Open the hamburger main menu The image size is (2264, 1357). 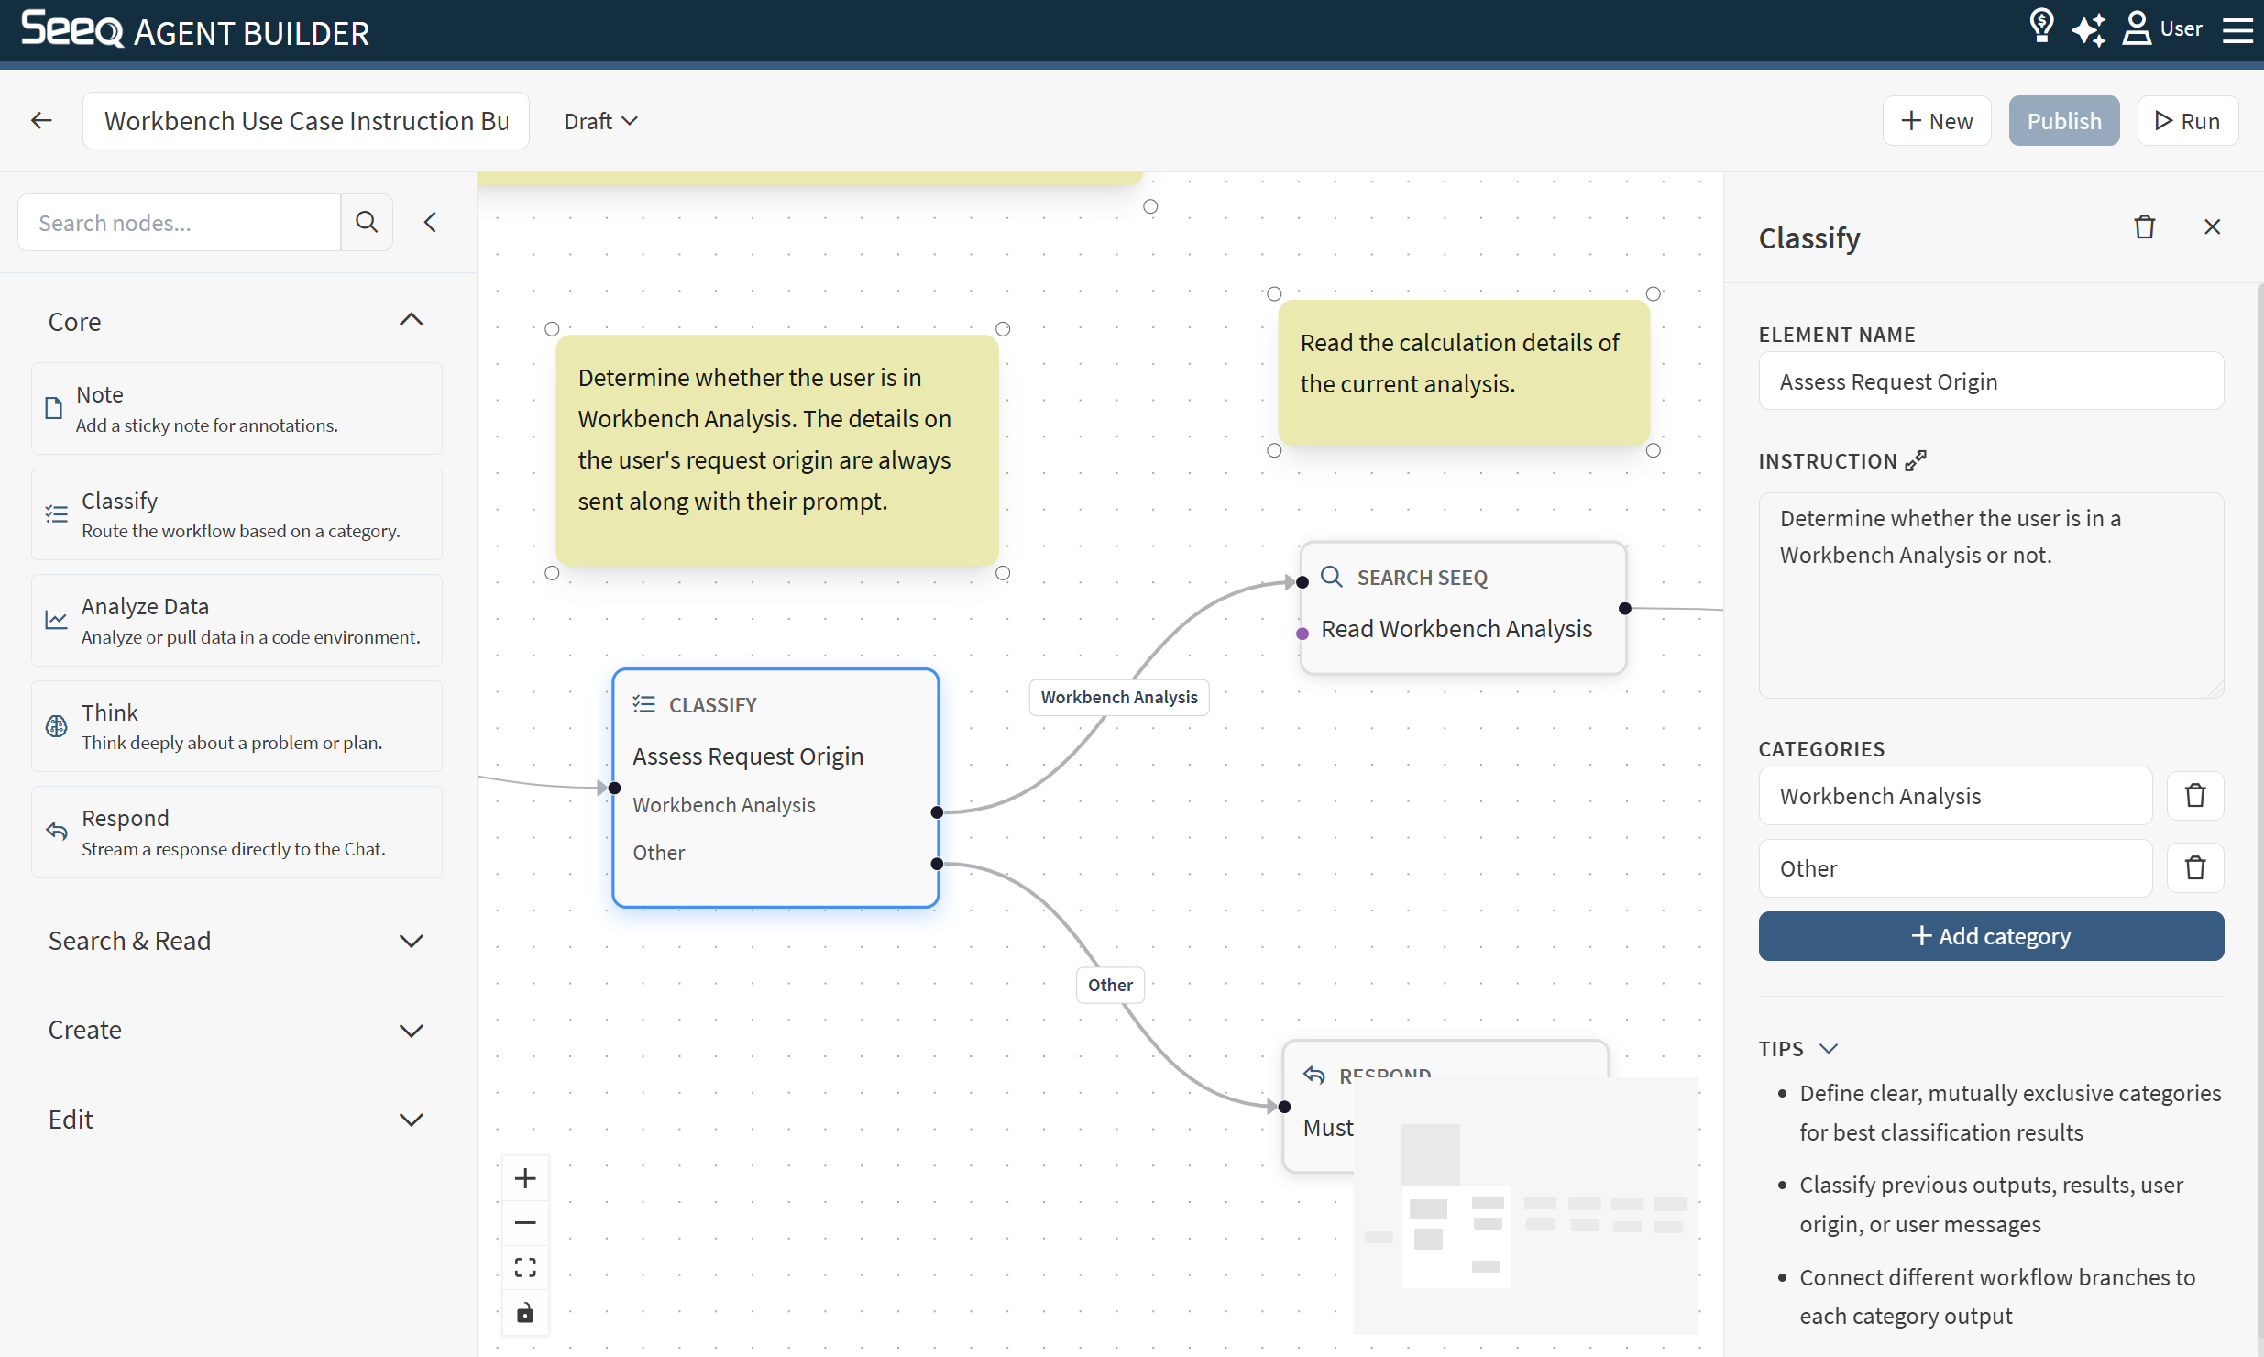pos(2237,29)
